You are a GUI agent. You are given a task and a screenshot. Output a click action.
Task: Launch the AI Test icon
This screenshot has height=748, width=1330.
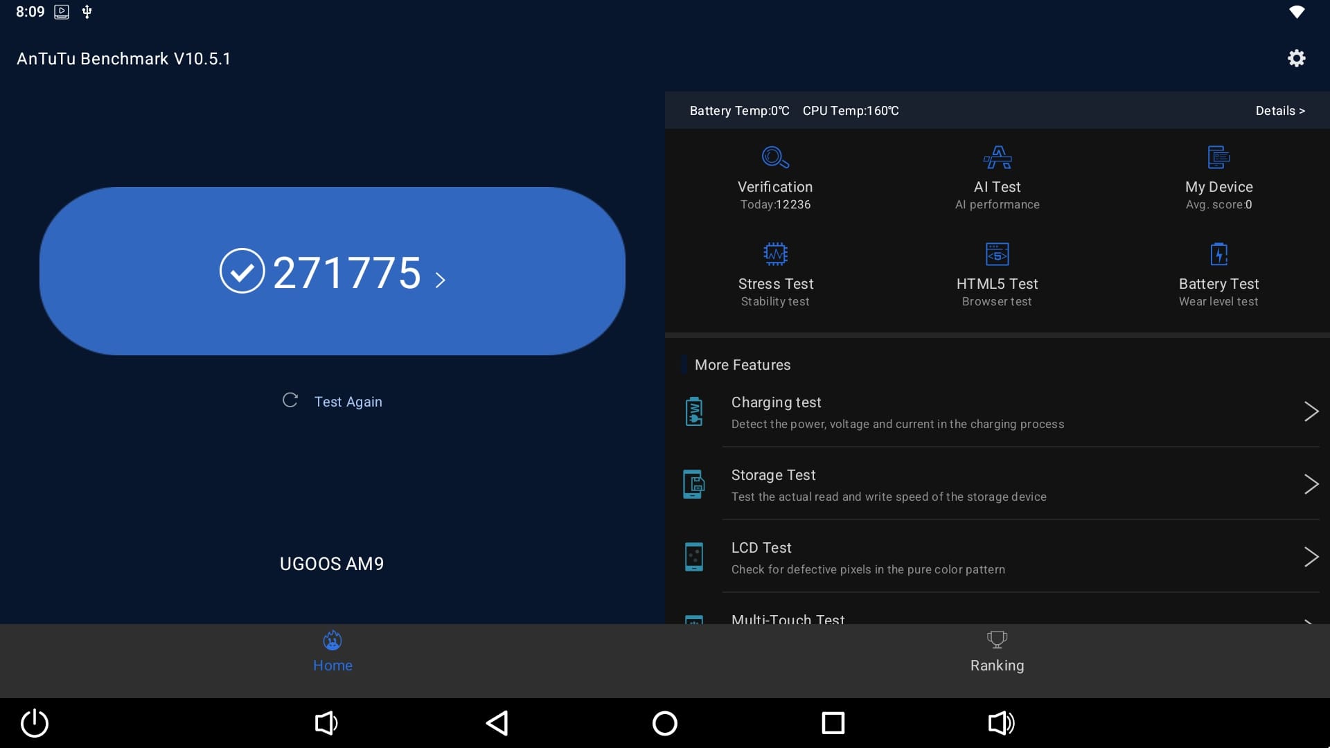pyautogui.click(x=997, y=157)
